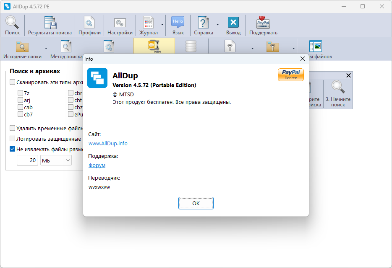Check the cb7 archive type
Image resolution: width=392 pixels, height=268 pixels.
click(x=20, y=114)
